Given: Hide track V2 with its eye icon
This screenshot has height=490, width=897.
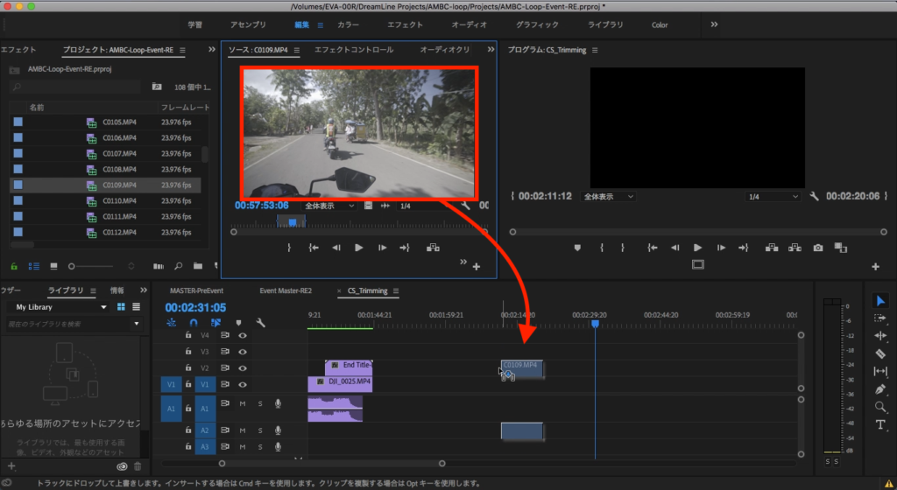Looking at the screenshot, I should (243, 367).
